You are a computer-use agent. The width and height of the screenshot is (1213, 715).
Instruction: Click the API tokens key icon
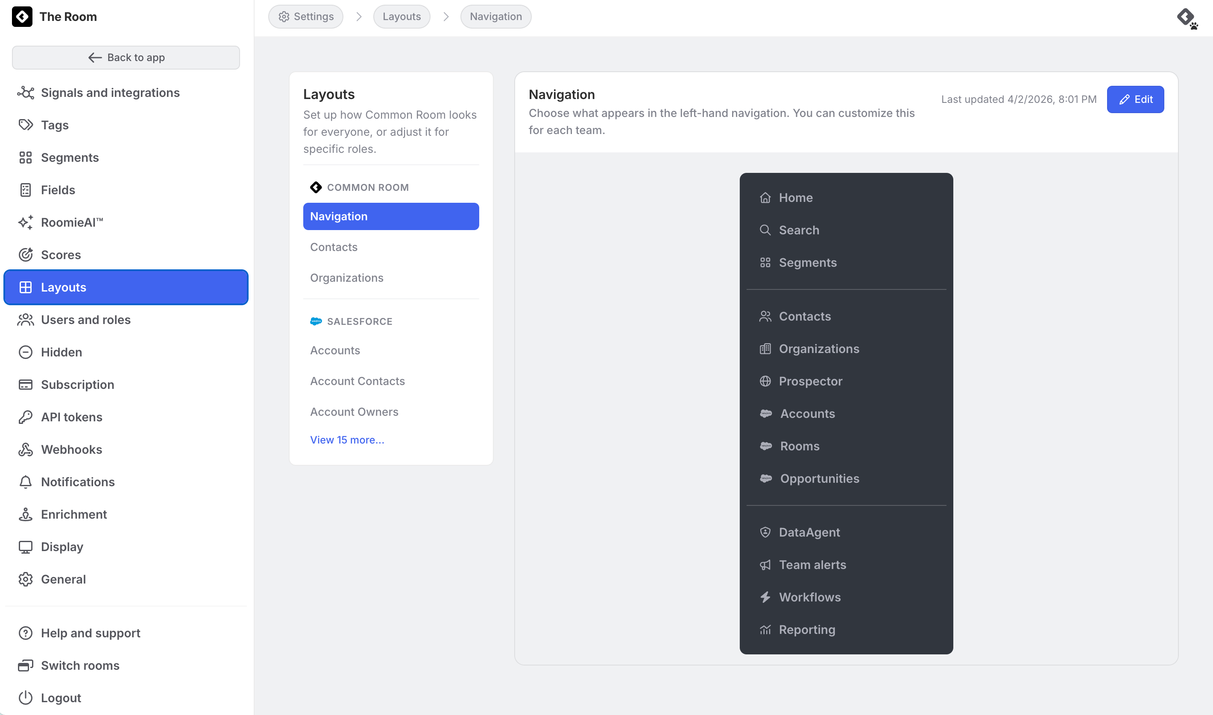point(26,417)
